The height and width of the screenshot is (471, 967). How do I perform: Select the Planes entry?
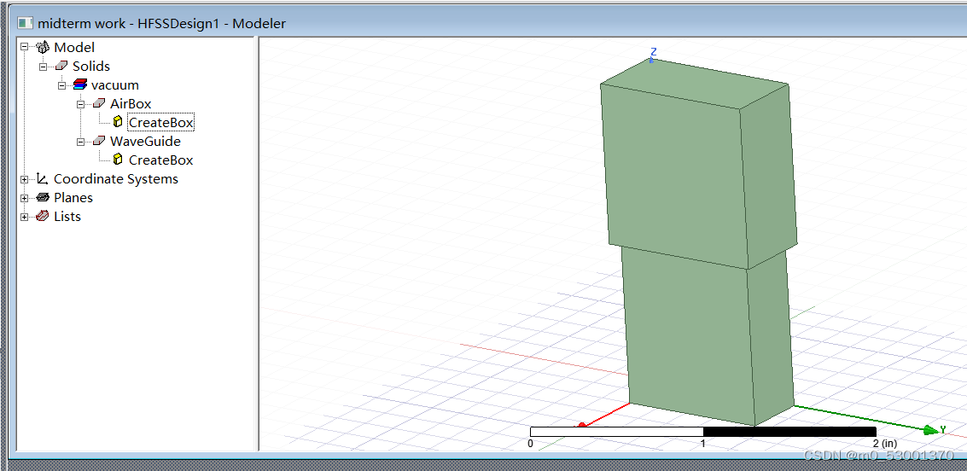coord(73,198)
